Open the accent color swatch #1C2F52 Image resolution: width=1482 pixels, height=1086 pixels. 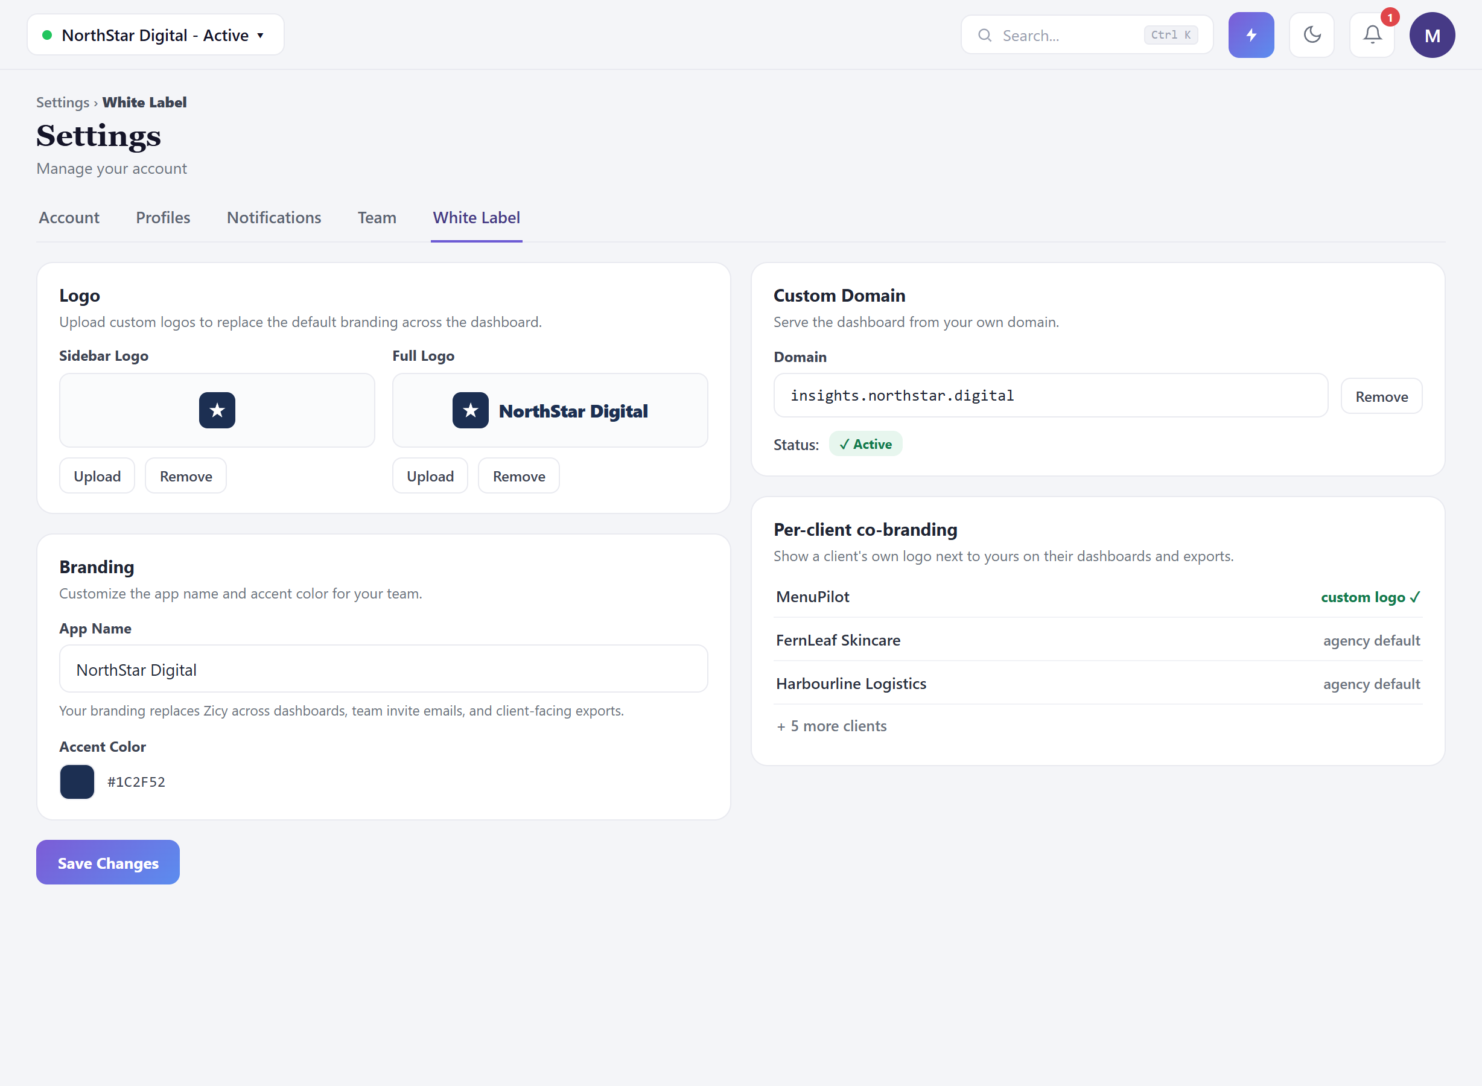pos(77,782)
